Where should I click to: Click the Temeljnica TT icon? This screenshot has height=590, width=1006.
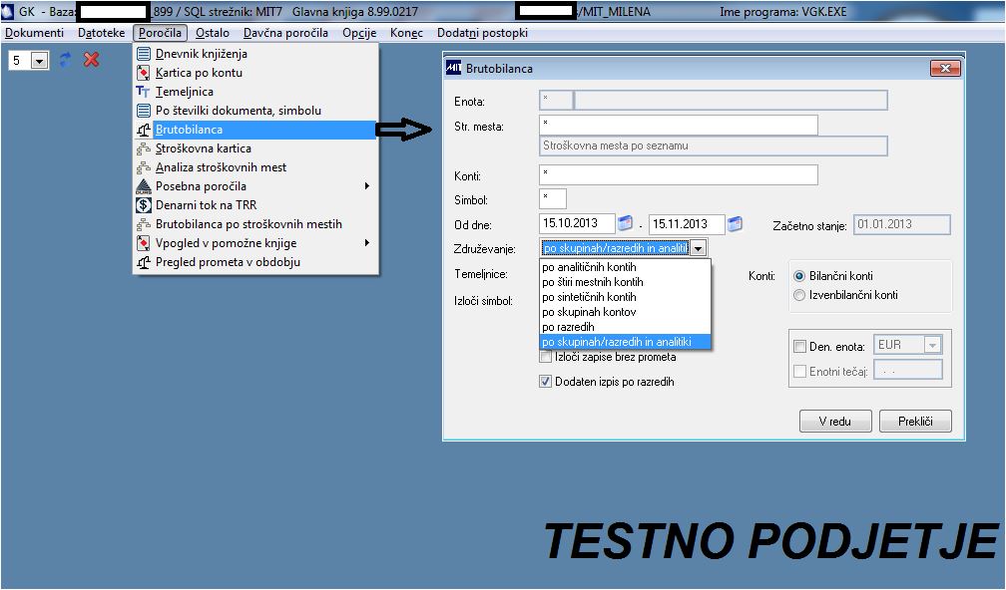tap(144, 92)
